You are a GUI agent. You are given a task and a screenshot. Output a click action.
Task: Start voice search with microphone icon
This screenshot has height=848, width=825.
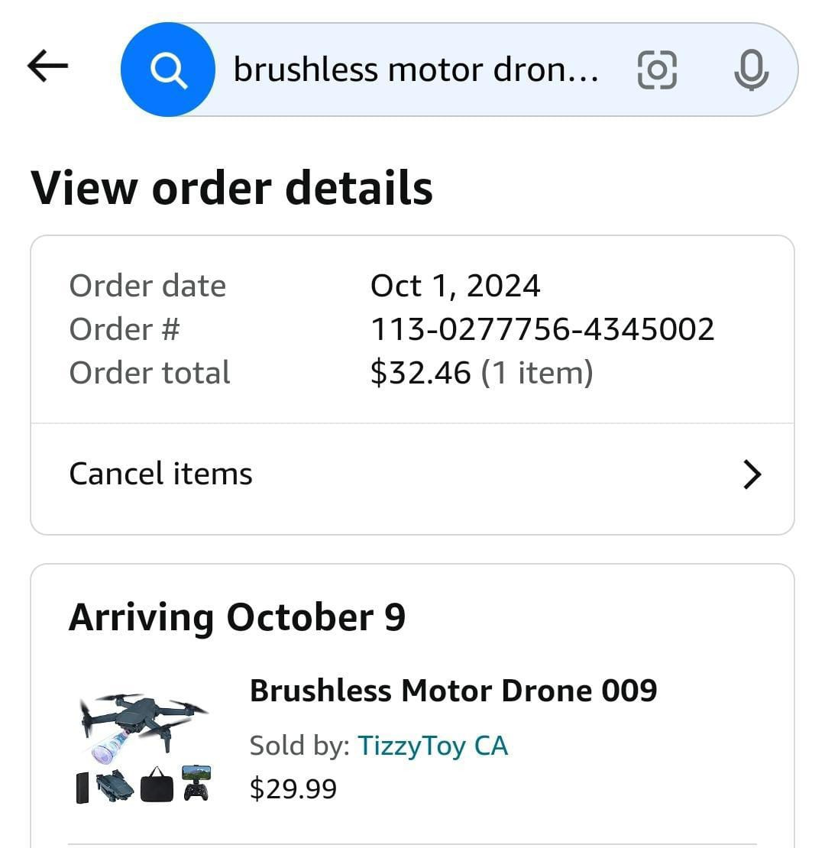750,70
